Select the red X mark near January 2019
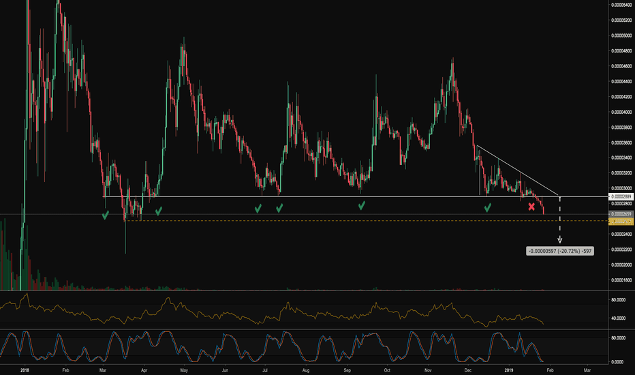This screenshot has height=375, width=635. tap(531, 207)
